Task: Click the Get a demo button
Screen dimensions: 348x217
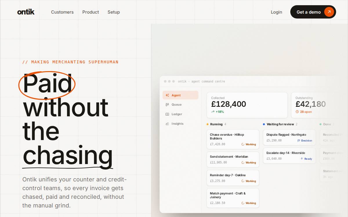Action: pyautogui.click(x=313, y=12)
